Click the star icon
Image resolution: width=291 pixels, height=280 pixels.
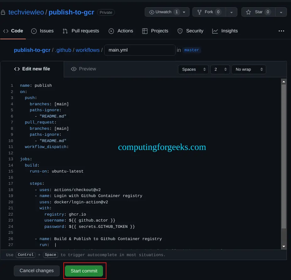tap(248, 12)
